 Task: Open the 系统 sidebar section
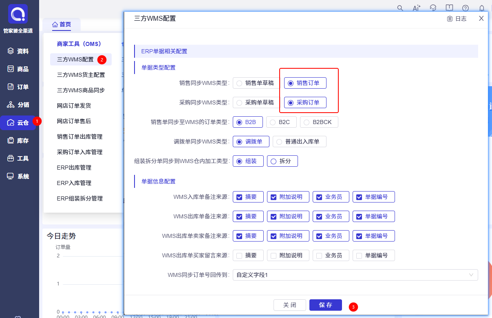point(18,176)
